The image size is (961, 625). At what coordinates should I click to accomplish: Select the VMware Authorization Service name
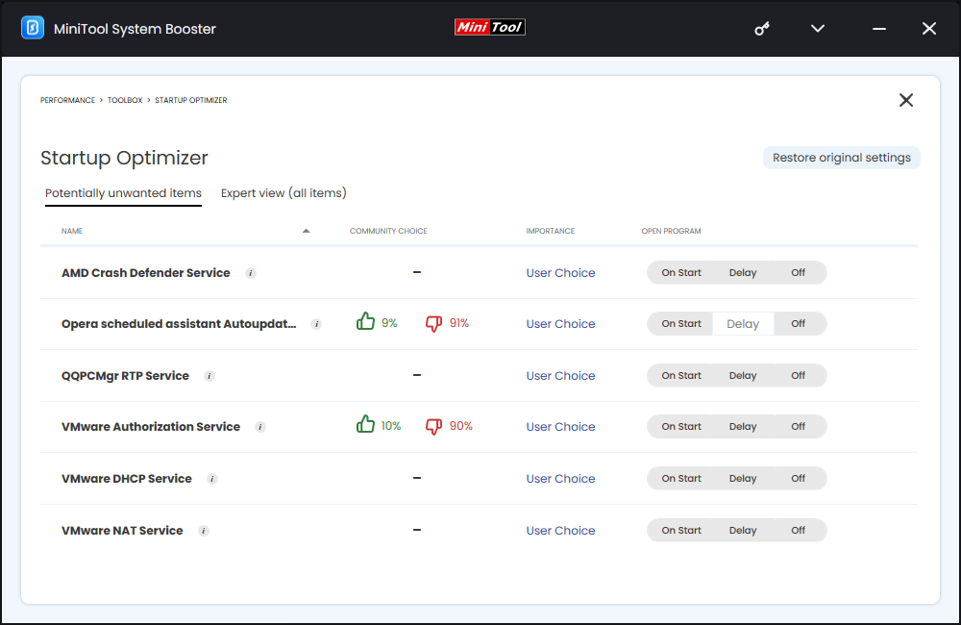pyautogui.click(x=151, y=427)
